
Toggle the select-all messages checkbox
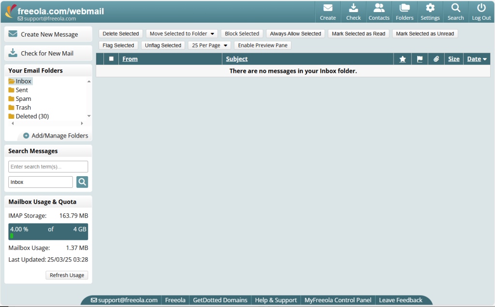pyautogui.click(x=111, y=58)
